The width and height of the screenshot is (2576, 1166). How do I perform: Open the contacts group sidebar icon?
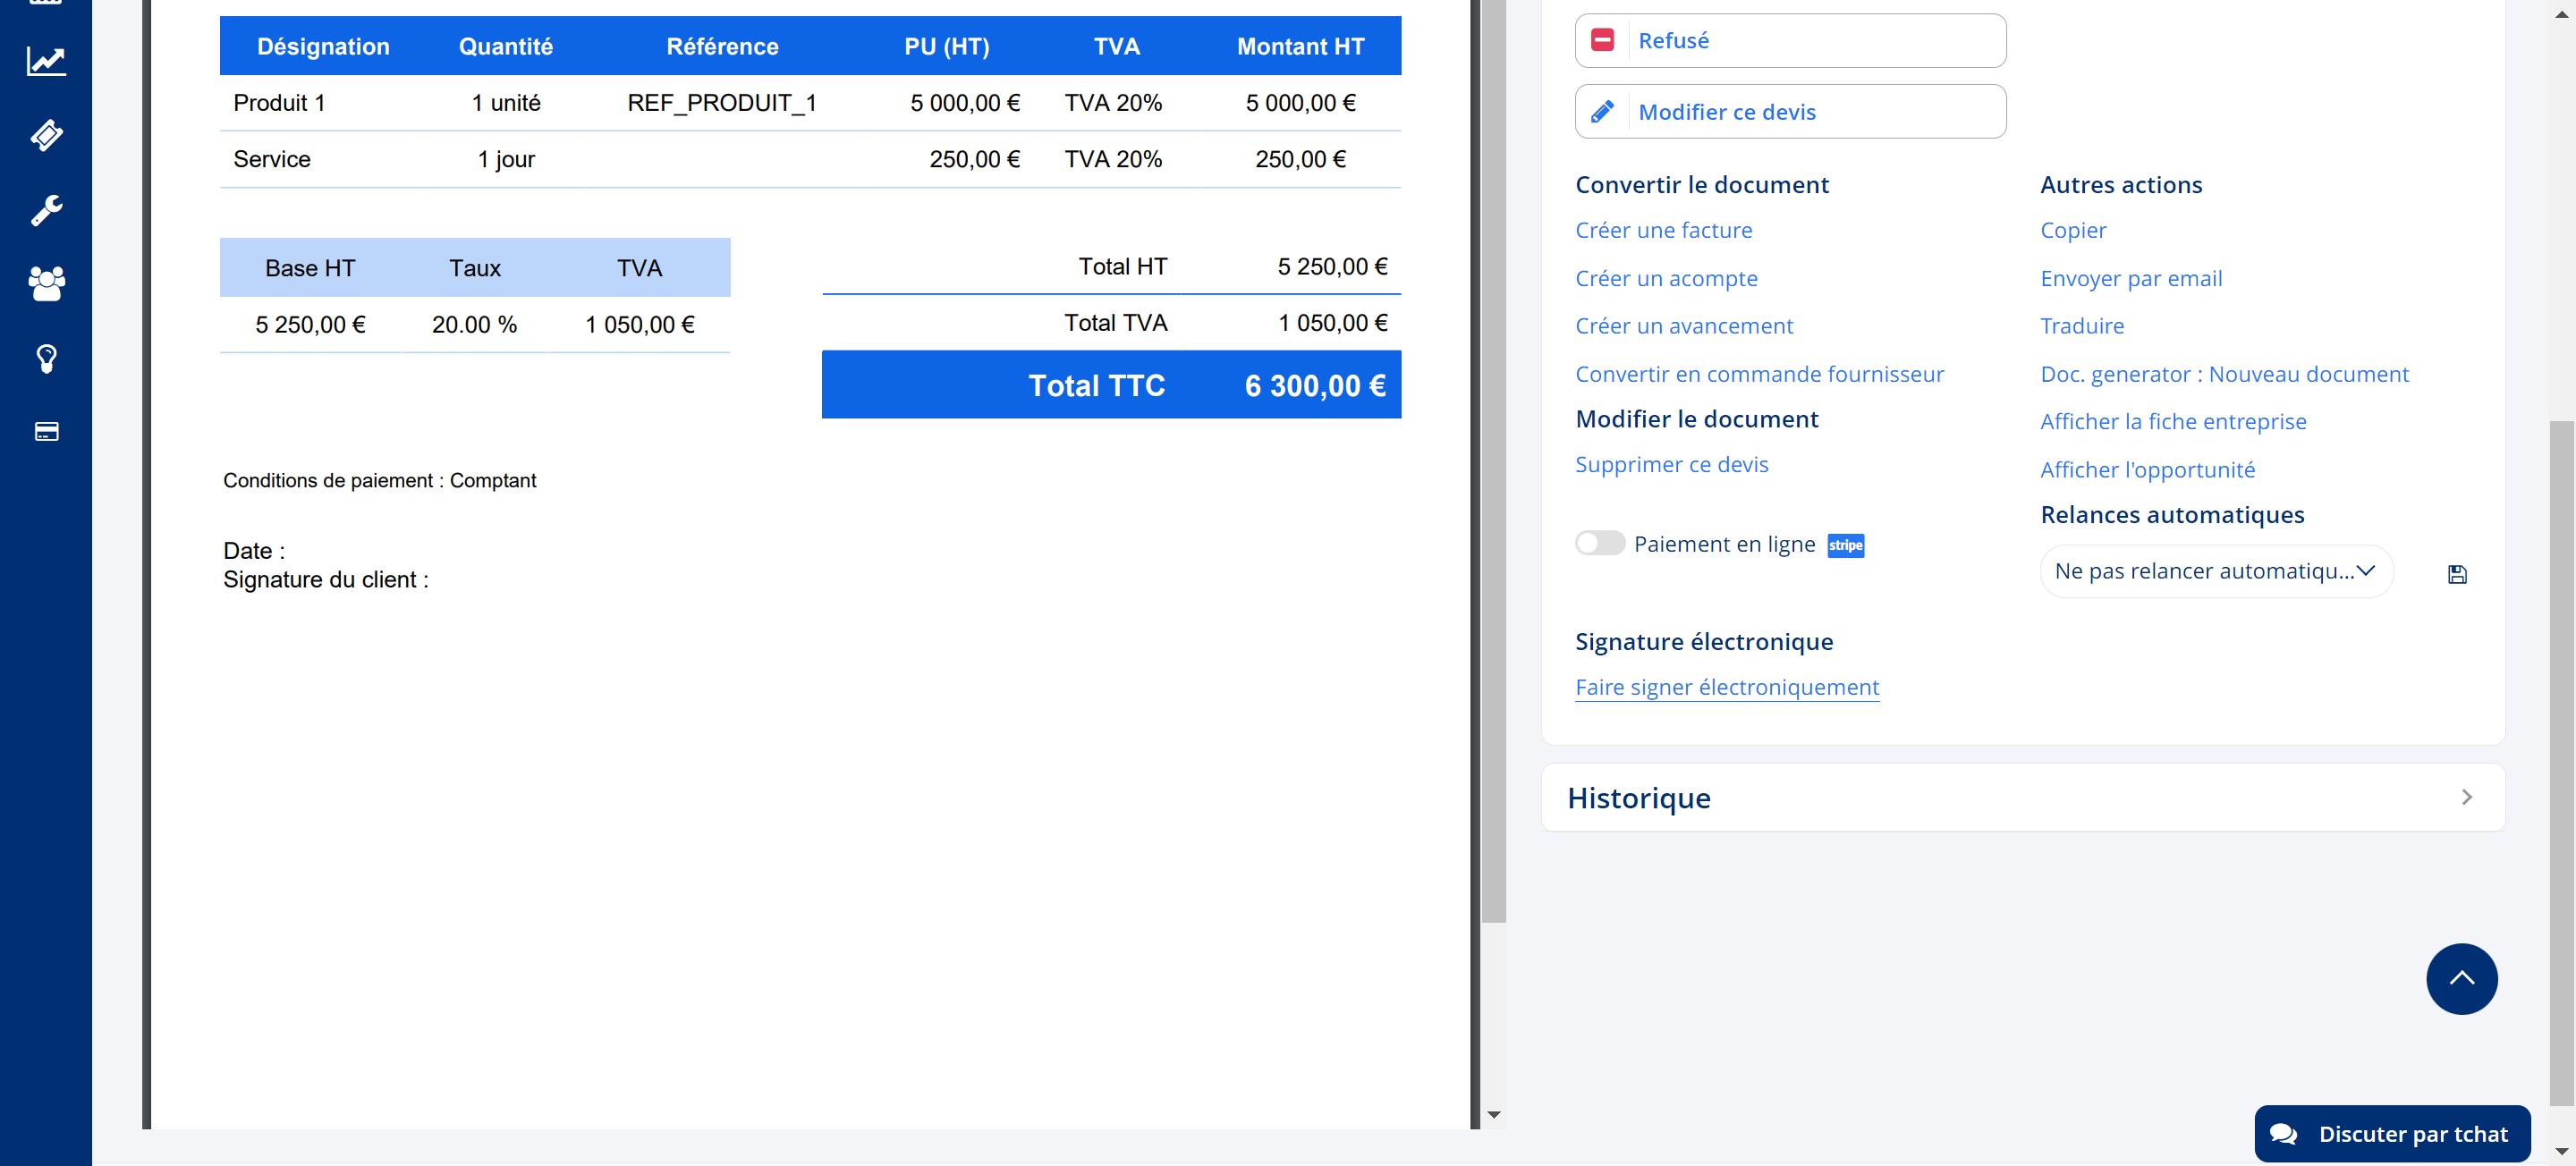[x=46, y=284]
